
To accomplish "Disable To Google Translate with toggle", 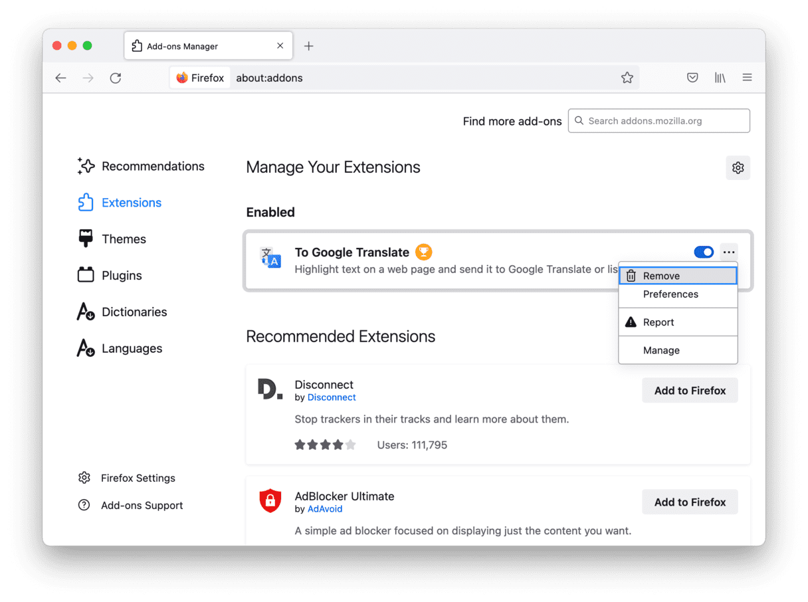I will [x=704, y=252].
